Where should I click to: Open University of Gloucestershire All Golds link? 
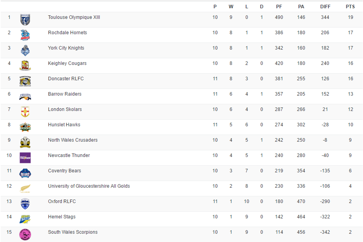(x=89, y=186)
